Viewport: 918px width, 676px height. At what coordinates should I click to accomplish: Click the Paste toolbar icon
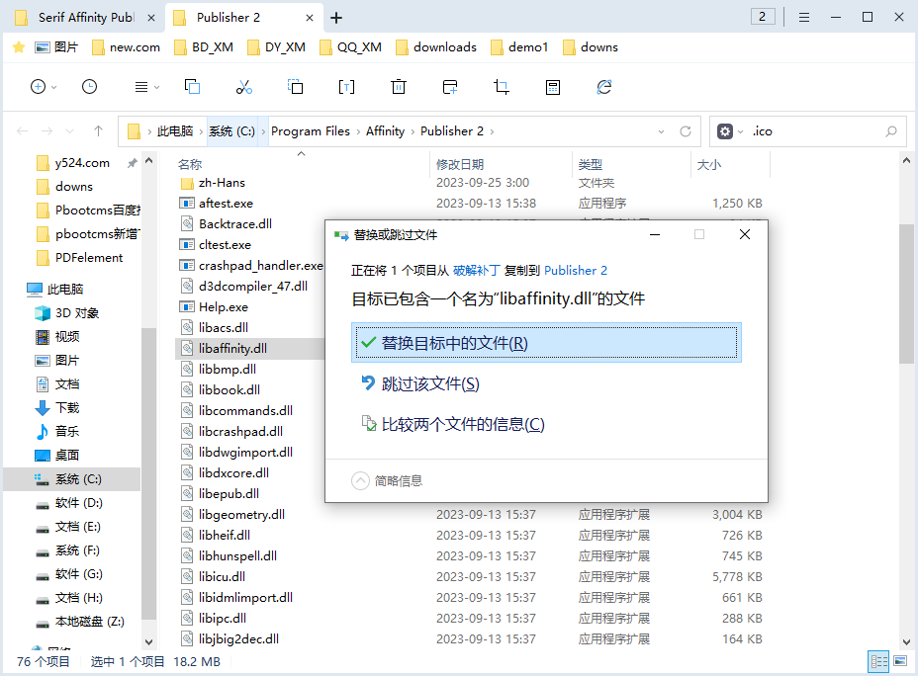[x=295, y=87]
